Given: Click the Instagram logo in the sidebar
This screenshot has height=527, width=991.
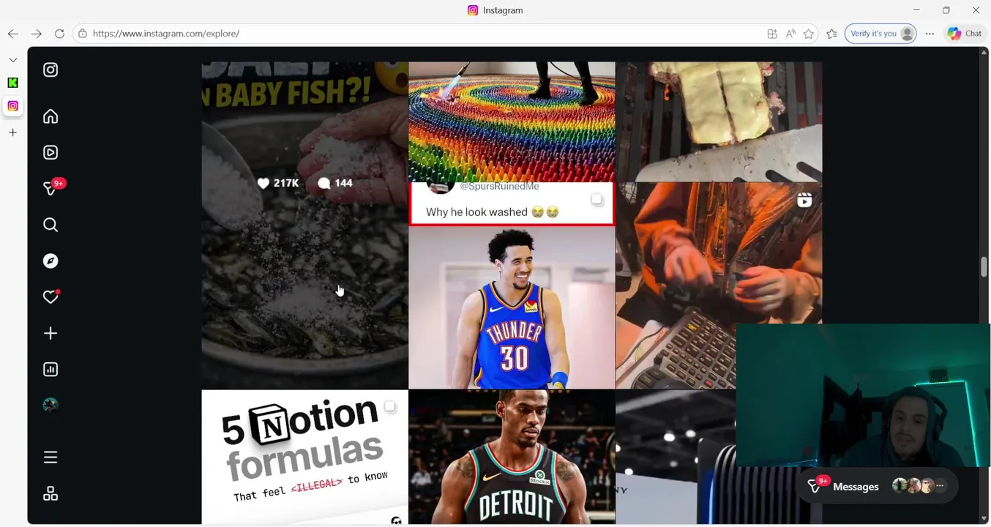Looking at the screenshot, I should click(x=51, y=70).
